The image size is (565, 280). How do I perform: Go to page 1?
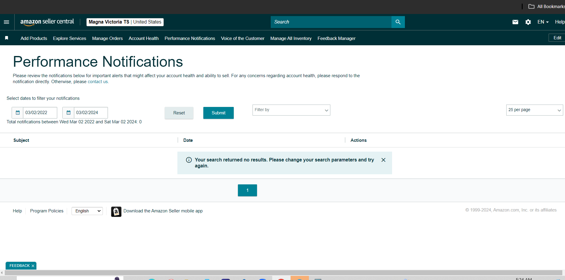[247, 190]
